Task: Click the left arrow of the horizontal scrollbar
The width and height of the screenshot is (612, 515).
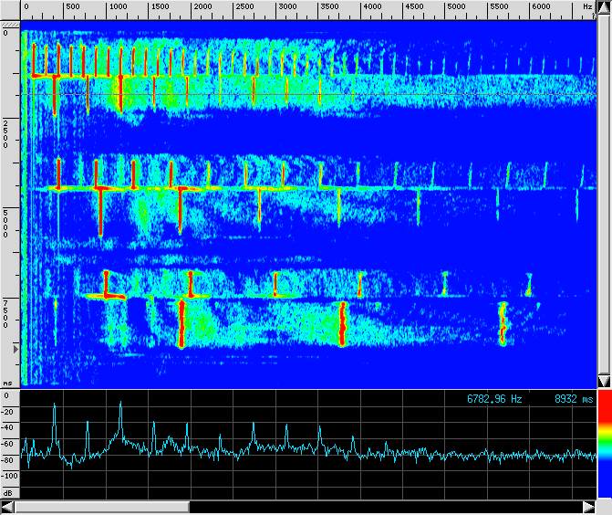Action: tap(7, 507)
